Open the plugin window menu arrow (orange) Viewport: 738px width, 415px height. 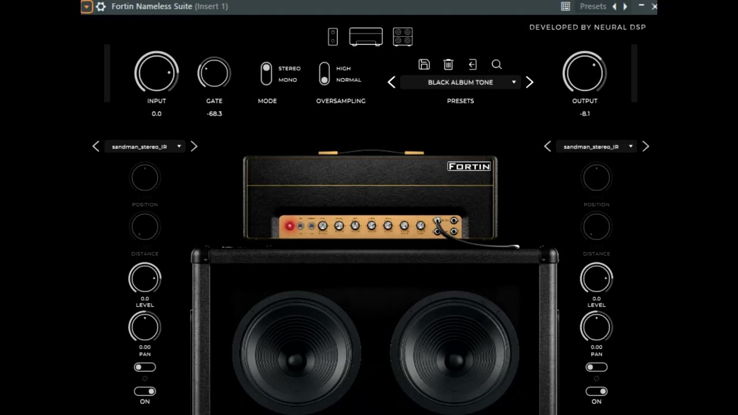pyautogui.click(x=86, y=6)
